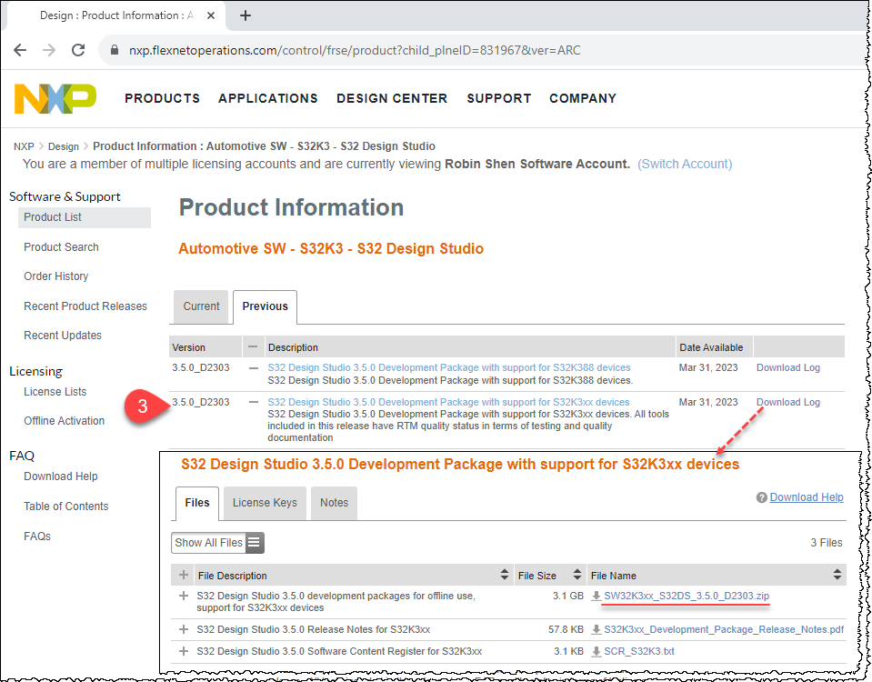Expand all rows using header plus icon
The height and width of the screenshot is (682, 872).
point(184,576)
